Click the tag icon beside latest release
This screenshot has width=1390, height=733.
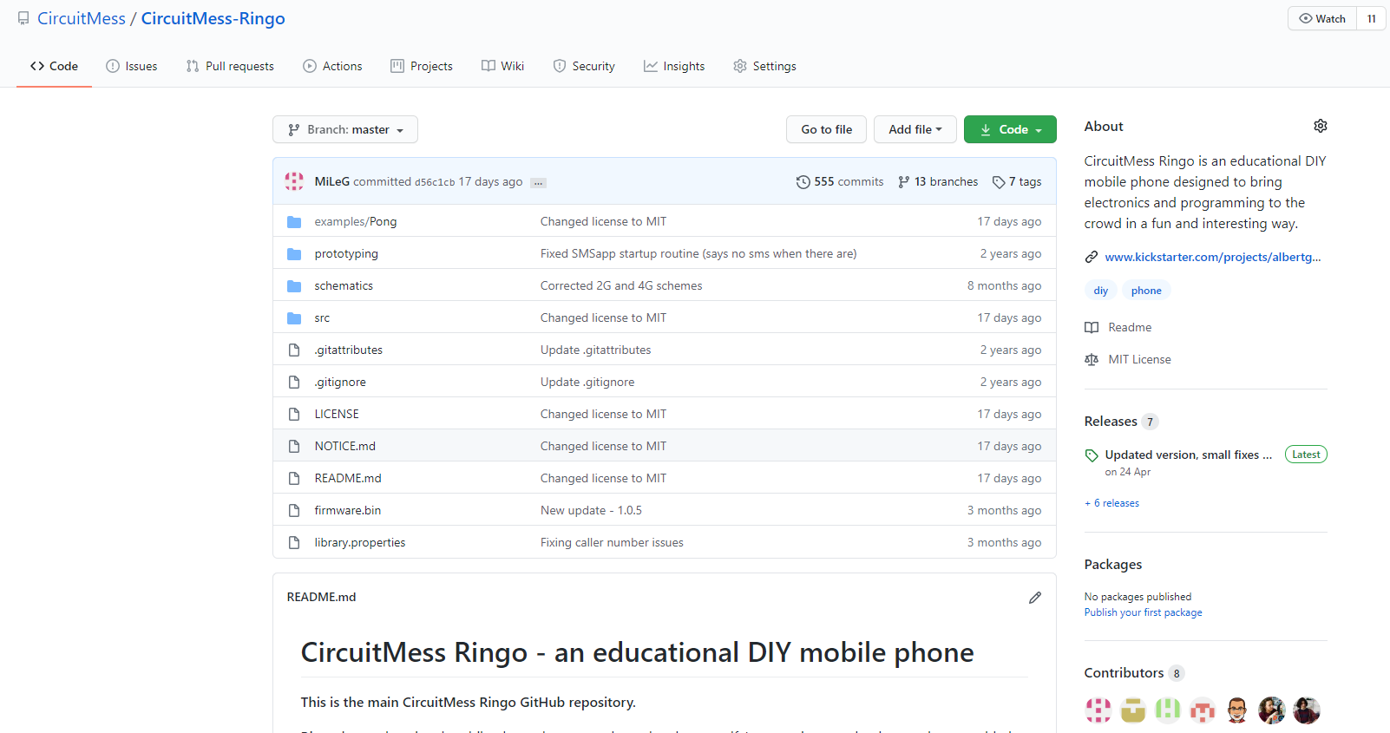1092,455
